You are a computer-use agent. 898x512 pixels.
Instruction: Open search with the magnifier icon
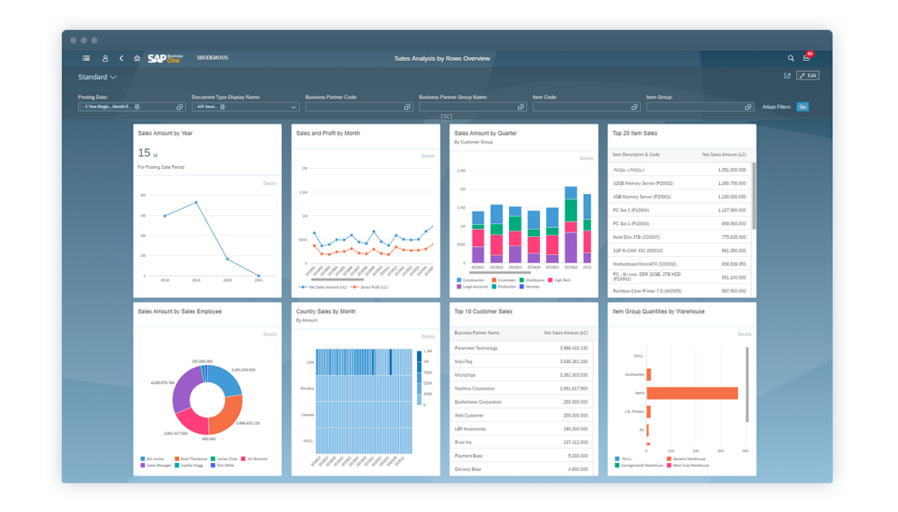tap(791, 58)
